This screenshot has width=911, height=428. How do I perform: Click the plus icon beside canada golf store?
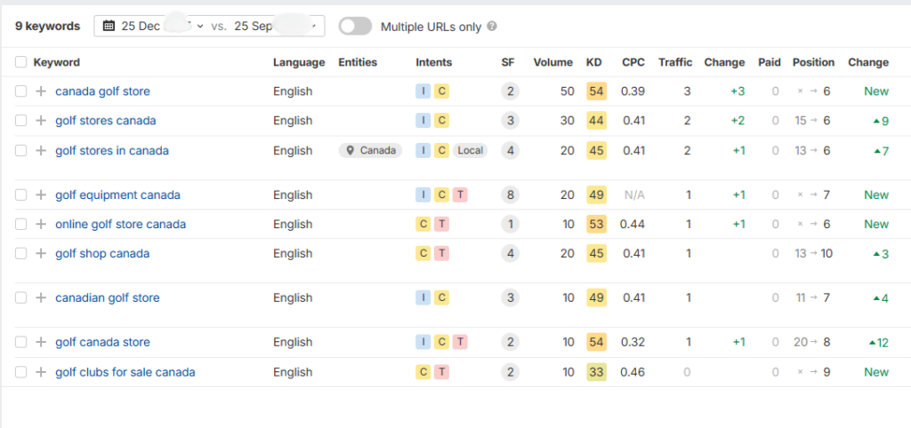point(40,91)
